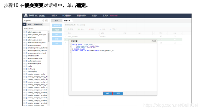The width and height of the screenshot is (200, 110).
Task: Select the 表 object tab
Action: tap(24, 24)
